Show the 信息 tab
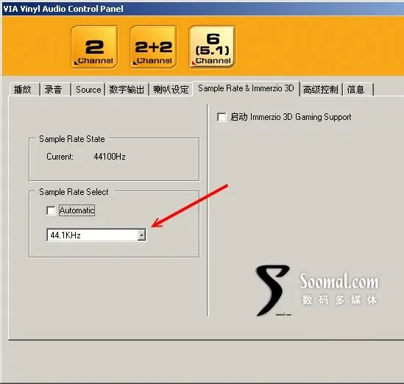This screenshot has height=384, width=404. (x=358, y=90)
